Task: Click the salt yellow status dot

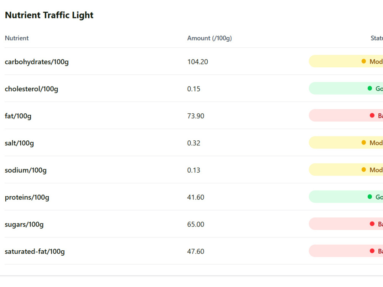Action: pos(364,142)
